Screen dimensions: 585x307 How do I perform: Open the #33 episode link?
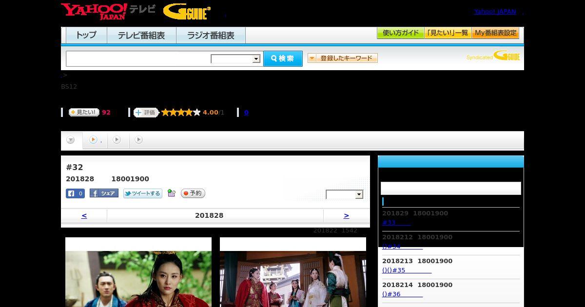pos(396,223)
